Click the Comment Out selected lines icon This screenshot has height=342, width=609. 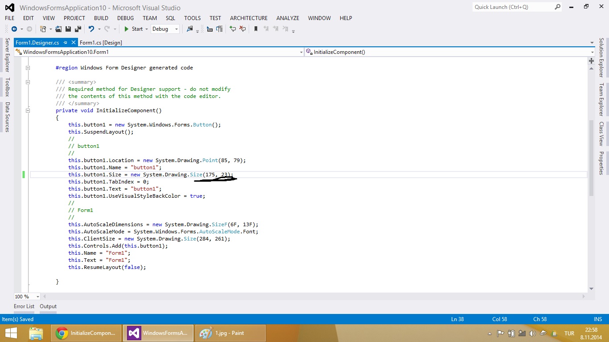pyautogui.click(x=232, y=29)
